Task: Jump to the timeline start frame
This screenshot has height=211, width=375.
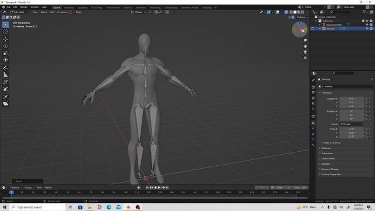Action: (147, 188)
